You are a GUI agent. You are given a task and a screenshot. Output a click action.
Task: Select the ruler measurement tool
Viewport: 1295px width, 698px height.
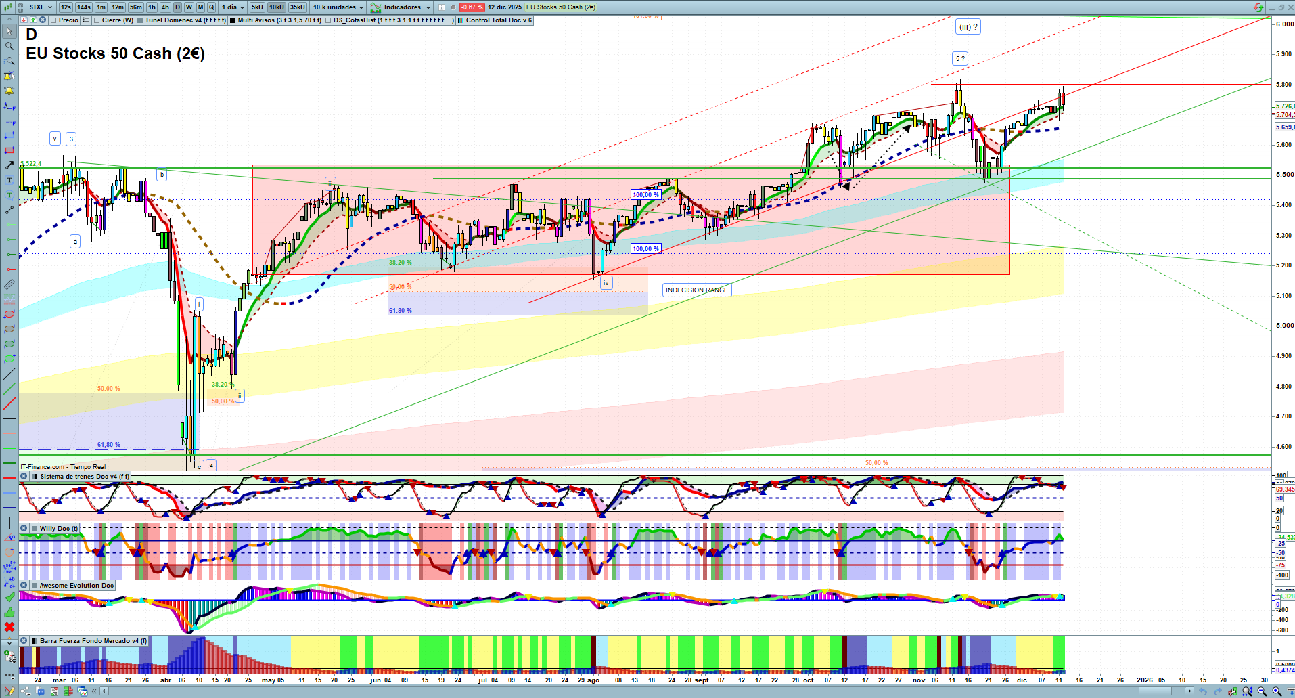(9, 284)
